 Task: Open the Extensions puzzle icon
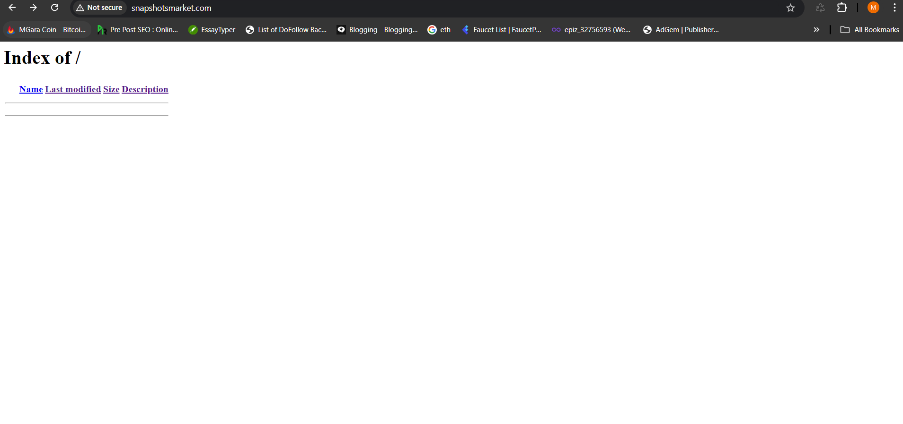(x=842, y=8)
